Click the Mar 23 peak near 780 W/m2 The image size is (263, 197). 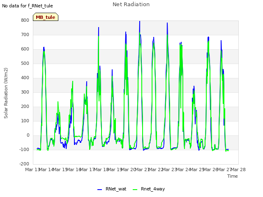pos(167,23)
